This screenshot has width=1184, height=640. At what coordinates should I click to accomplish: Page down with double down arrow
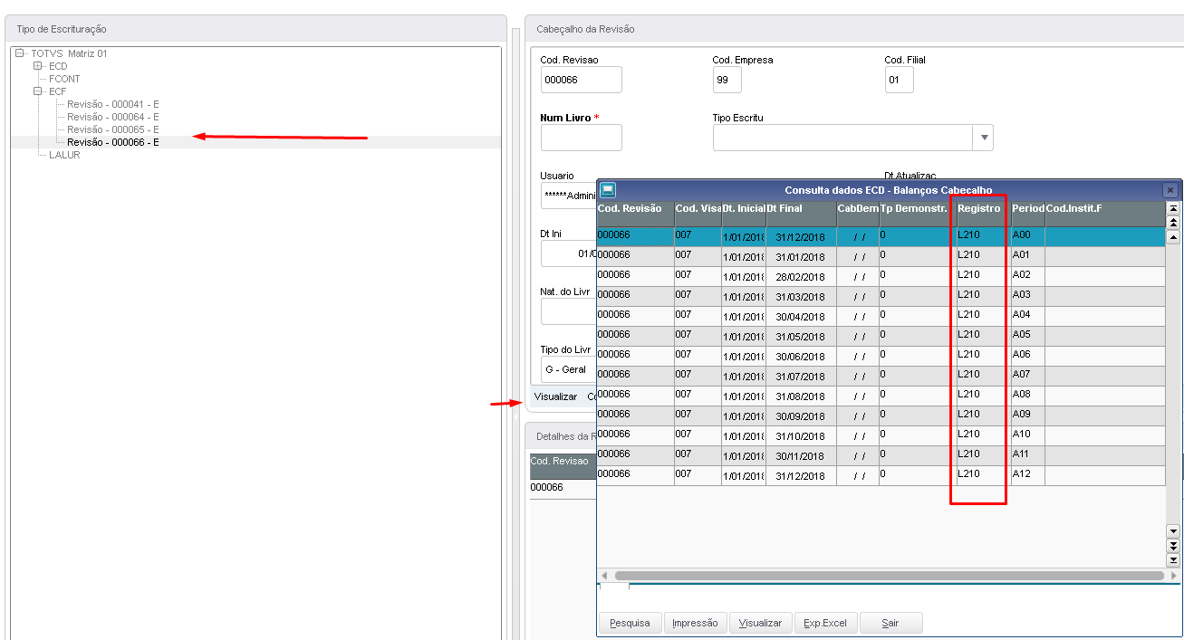1174,546
